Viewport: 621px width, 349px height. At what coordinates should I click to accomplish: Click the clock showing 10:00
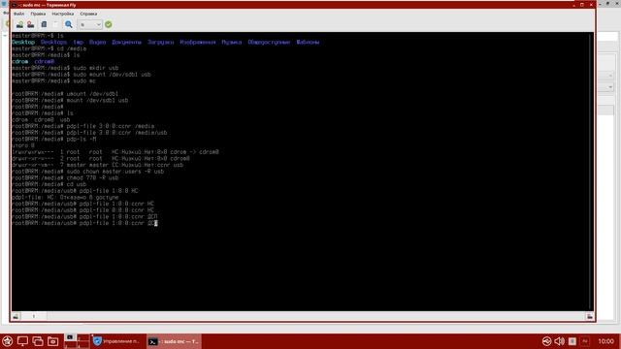pyautogui.click(x=605, y=341)
